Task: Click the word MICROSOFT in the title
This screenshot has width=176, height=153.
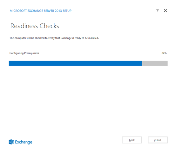Action: (x=18, y=11)
